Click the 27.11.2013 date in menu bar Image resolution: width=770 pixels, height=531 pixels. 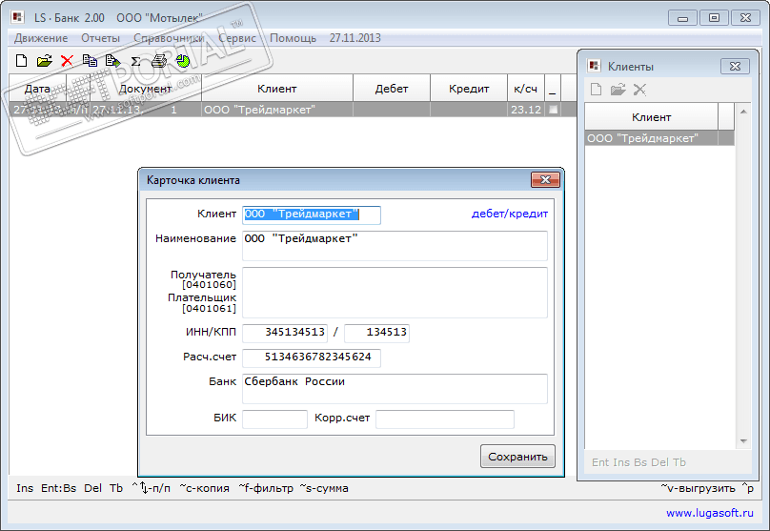click(355, 38)
